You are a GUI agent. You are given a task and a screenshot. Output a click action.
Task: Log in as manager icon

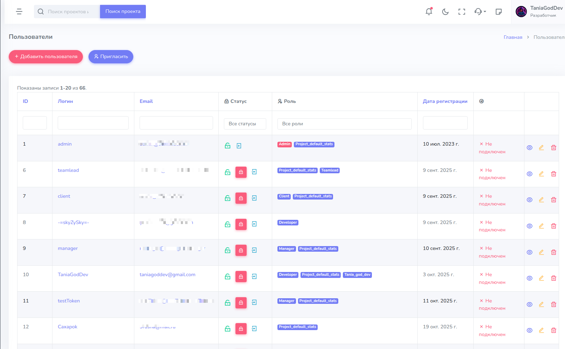254,250
